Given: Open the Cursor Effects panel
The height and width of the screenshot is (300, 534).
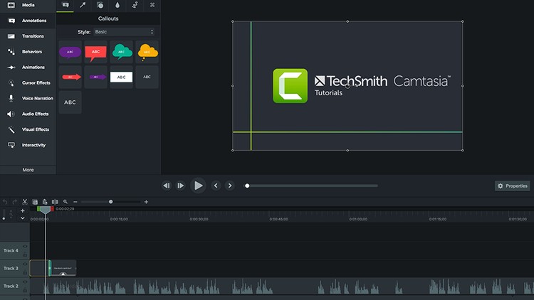Looking at the screenshot, I should 28,83.
